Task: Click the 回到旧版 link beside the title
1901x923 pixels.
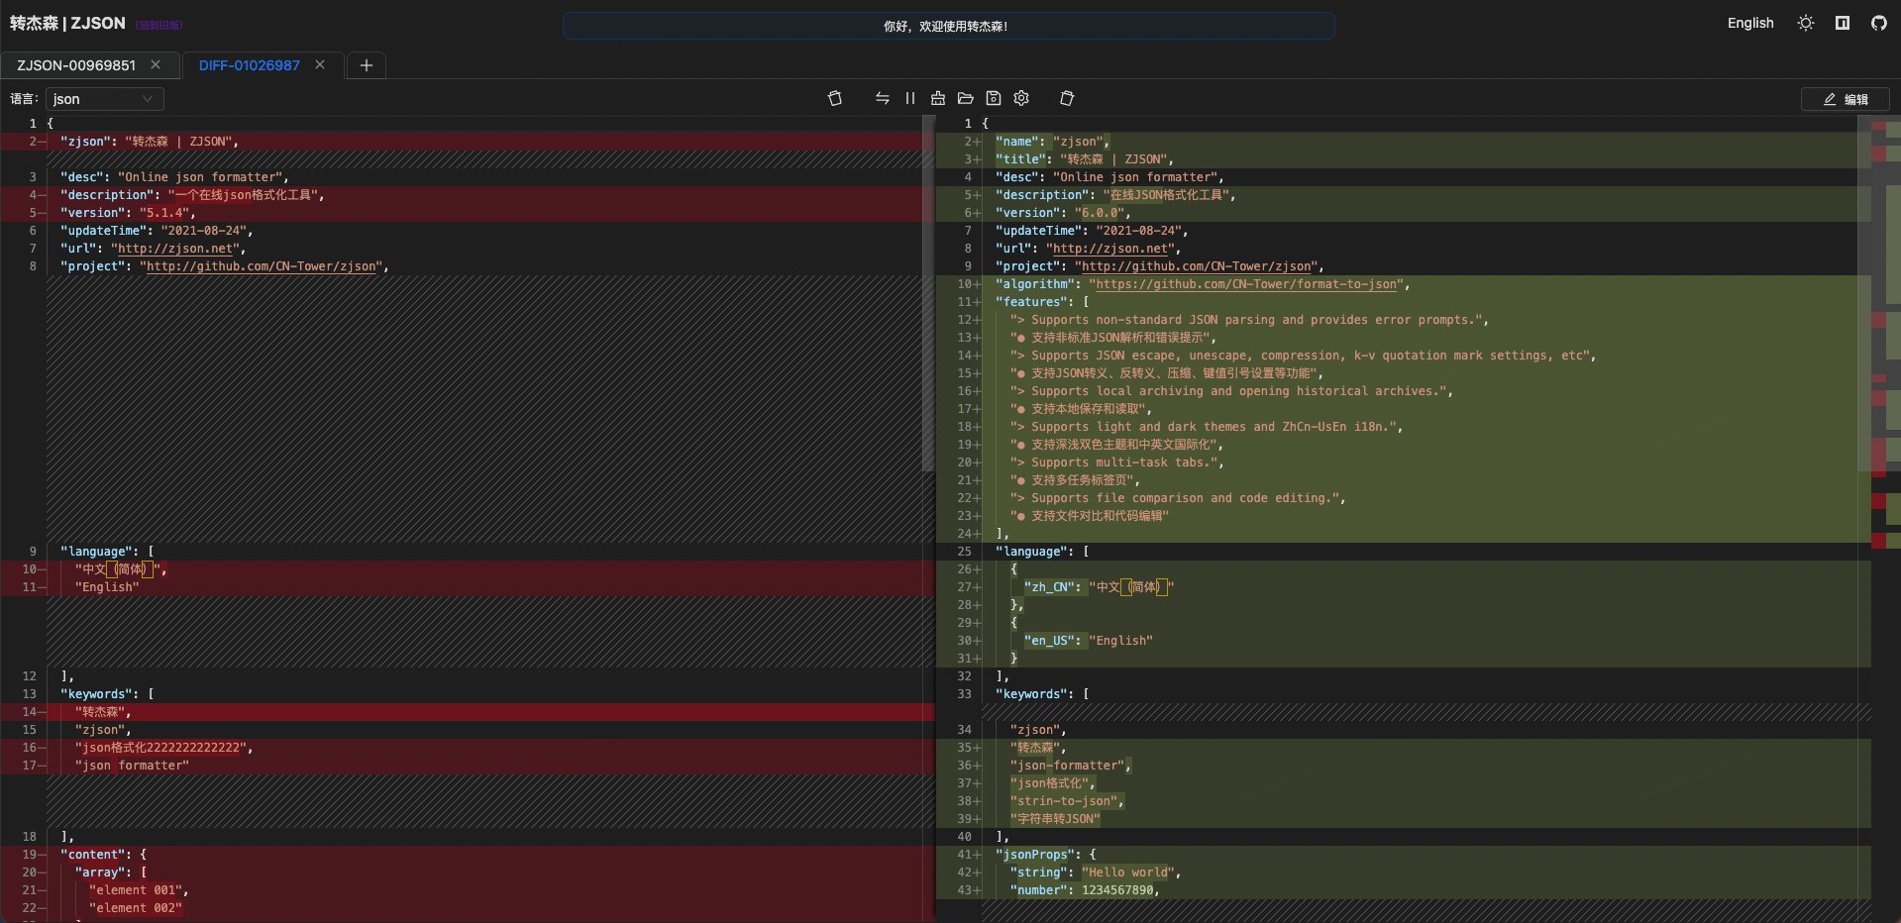Action: [159, 25]
